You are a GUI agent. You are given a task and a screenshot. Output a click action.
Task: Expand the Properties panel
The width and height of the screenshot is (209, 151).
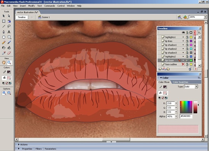pos(19,149)
